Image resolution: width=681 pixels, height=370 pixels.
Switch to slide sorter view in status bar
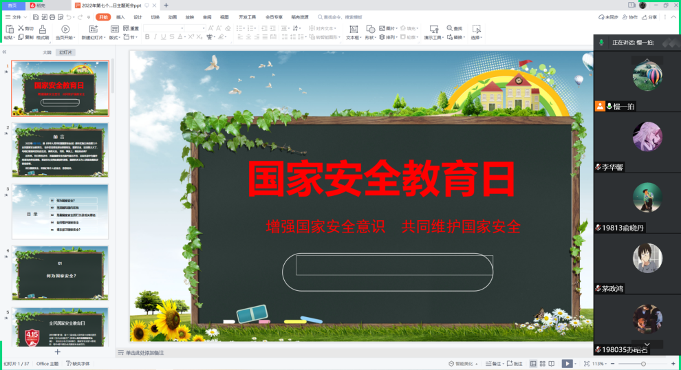coord(542,363)
